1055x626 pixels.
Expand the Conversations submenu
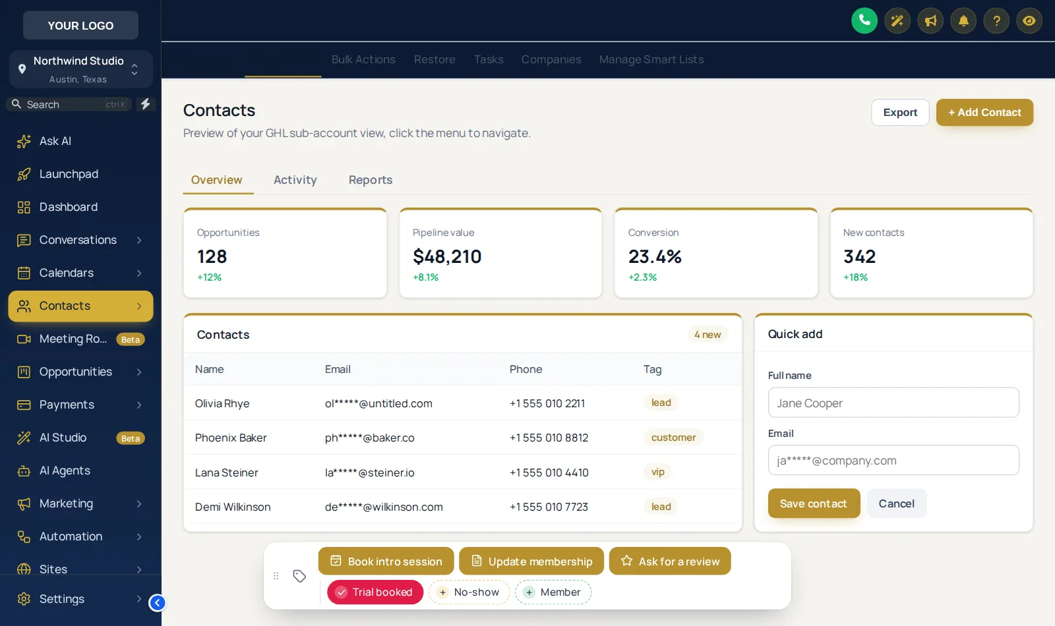point(139,240)
